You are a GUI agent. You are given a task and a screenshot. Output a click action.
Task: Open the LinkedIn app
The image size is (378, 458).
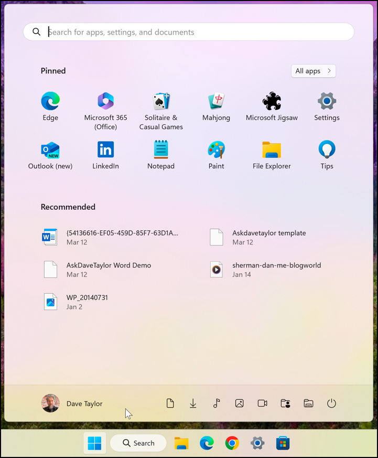click(106, 155)
